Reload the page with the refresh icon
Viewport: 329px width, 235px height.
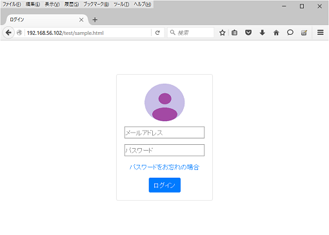click(157, 33)
